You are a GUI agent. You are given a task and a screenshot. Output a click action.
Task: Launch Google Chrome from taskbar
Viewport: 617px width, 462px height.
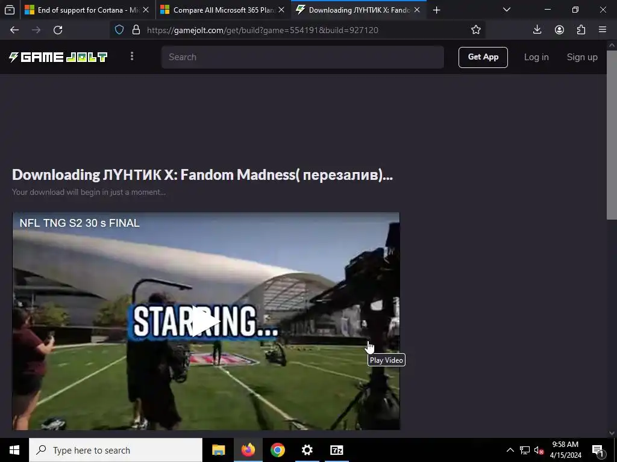[x=277, y=450]
